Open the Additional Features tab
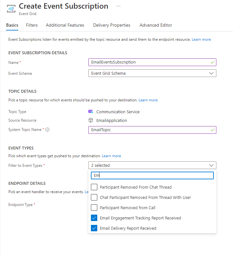This screenshot has height=256, width=233. (x=65, y=25)
